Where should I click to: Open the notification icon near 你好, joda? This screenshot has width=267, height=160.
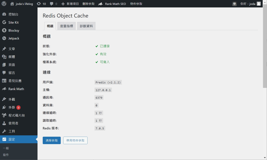pos(235,4)
